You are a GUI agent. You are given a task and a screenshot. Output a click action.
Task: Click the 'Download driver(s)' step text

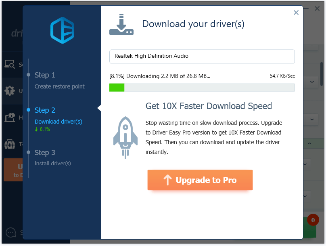tap(59, 122)
